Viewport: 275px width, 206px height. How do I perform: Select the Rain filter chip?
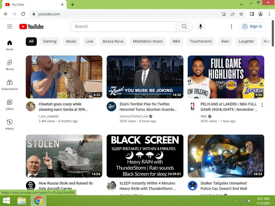pos(225,42)
